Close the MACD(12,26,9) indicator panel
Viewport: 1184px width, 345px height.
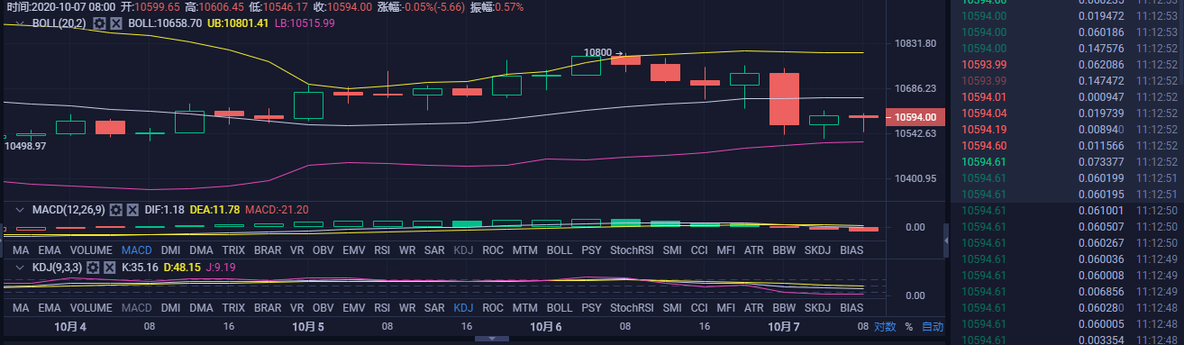pyautogui.click(x=132, y=210)
